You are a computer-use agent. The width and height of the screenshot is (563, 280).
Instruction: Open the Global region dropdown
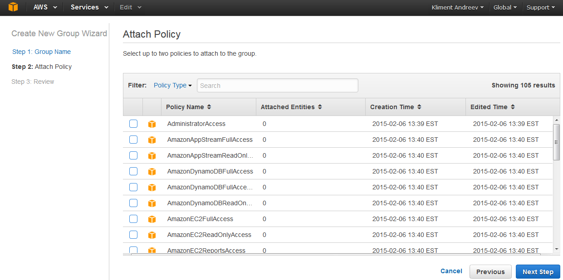pos(505,7)
